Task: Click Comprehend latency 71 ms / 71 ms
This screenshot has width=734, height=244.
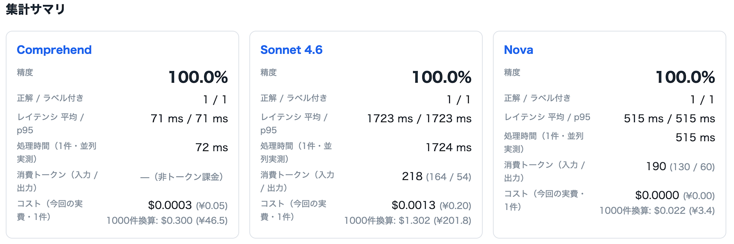Action: pos(189,119)
